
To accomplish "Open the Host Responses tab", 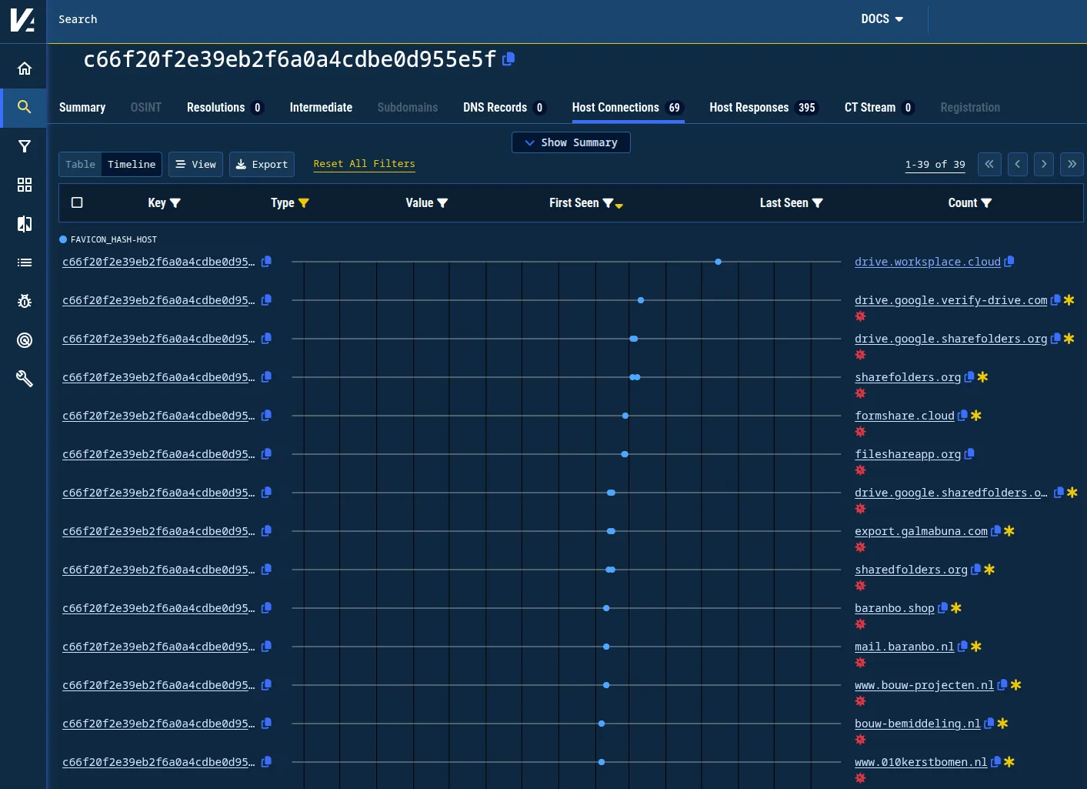I will 763,108.
